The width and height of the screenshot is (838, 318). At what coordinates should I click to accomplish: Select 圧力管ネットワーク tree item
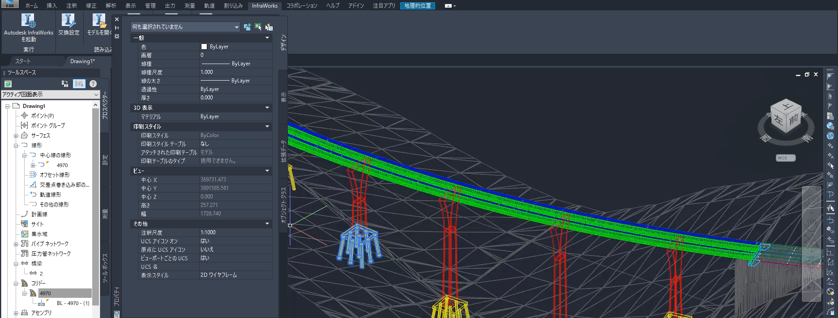(51, 254)
